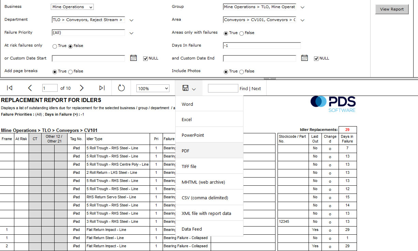The width and height of the screenshot is (418, 251).
Task: Open calendar for Custom Date End
Action: [x=304, y=58]
